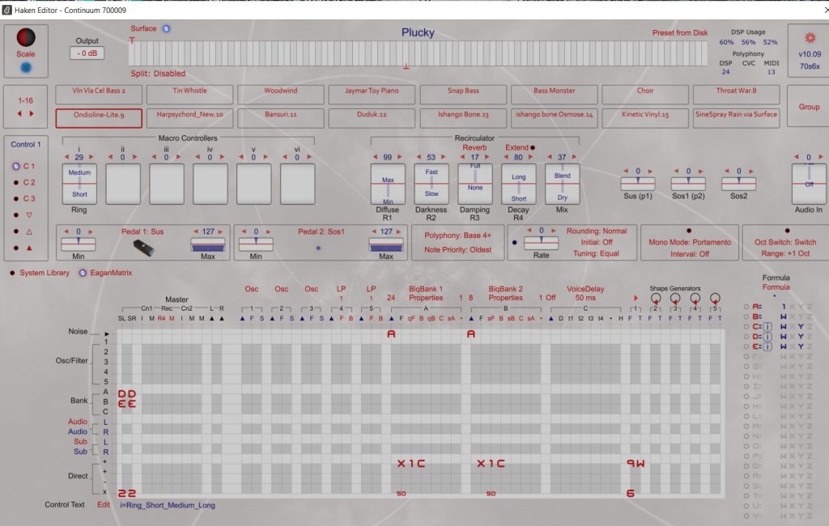This screenshot has height=526, width=829.
Task: Click the Shape Generator 2 circular arrow
Action: pyautogui.click(x=656, y=298)
